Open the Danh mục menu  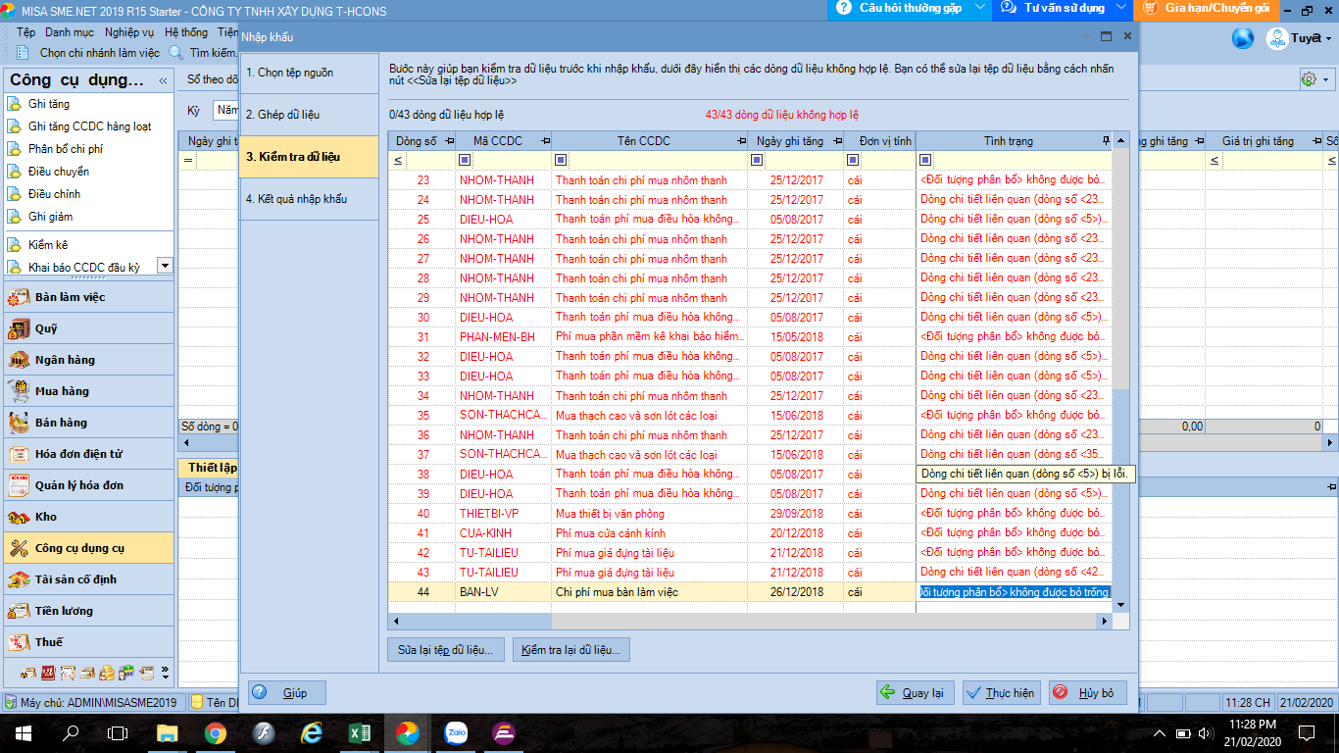coord(69,32)
